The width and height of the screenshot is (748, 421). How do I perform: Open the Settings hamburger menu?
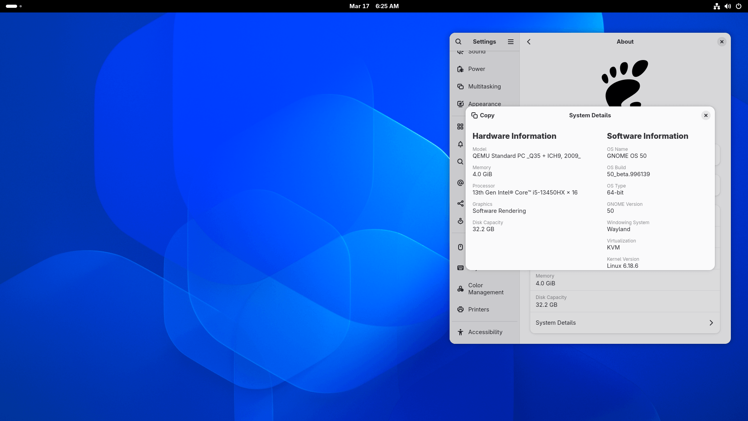click(511, 42)
